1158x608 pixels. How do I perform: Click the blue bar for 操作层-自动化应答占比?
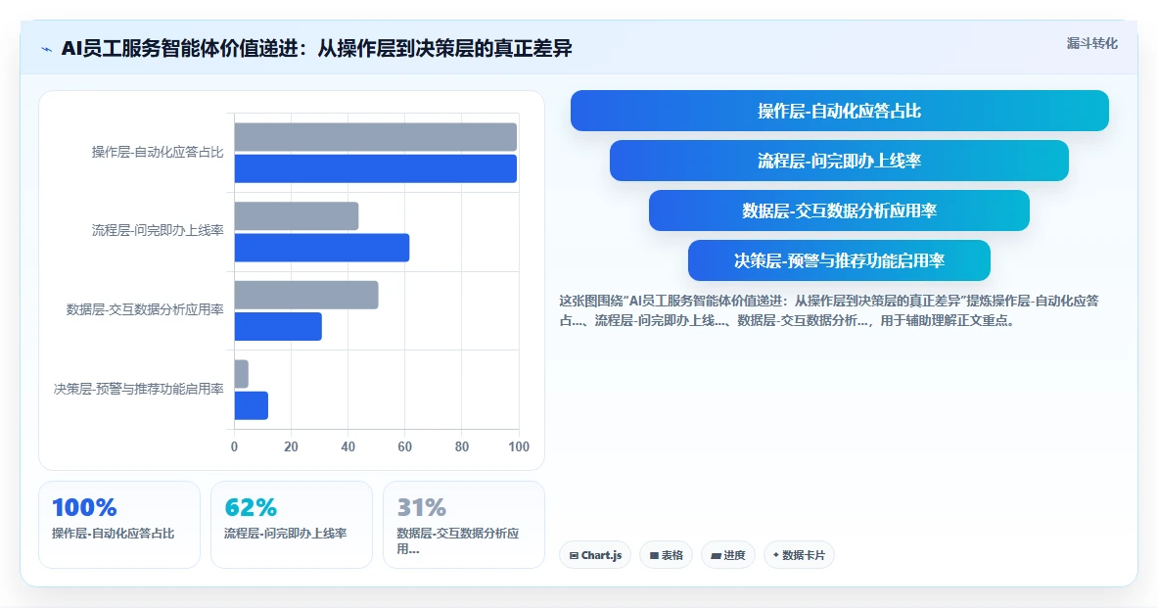click(x=376, y=168)
